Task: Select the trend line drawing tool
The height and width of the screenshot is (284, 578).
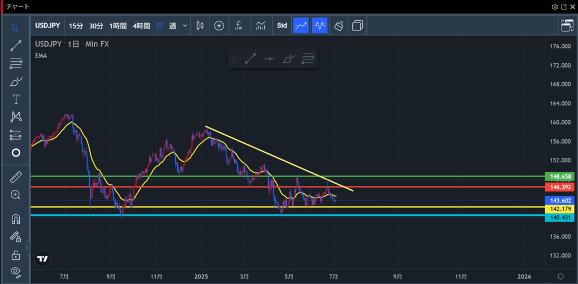Action: (15, 46)
